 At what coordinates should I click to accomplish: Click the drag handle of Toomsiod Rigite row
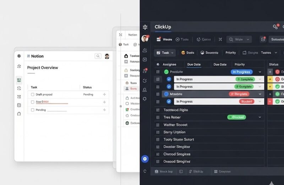tap(158, 110)
